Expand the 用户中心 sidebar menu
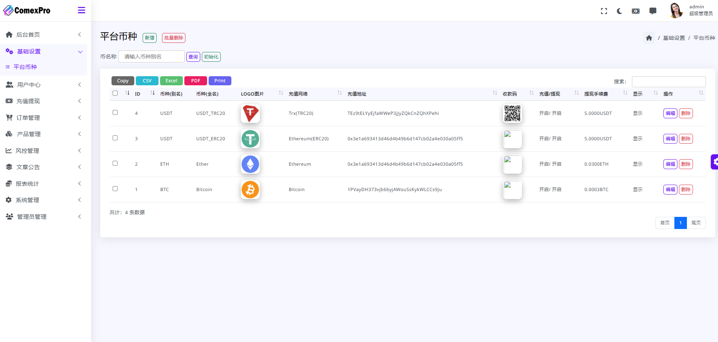 coord(44,85)
